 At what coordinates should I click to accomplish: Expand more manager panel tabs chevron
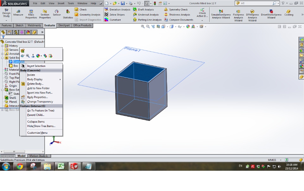pos(42,32)
